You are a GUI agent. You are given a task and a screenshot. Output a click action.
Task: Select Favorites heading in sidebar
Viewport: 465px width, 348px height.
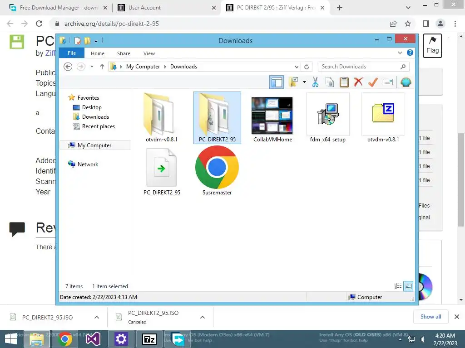88,98
